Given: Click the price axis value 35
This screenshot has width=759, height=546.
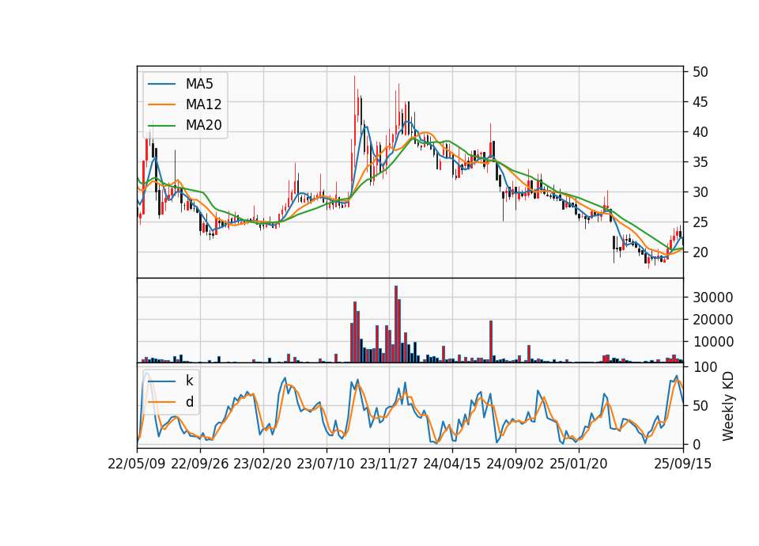Looking at the screenshot, I should [700, 162].
